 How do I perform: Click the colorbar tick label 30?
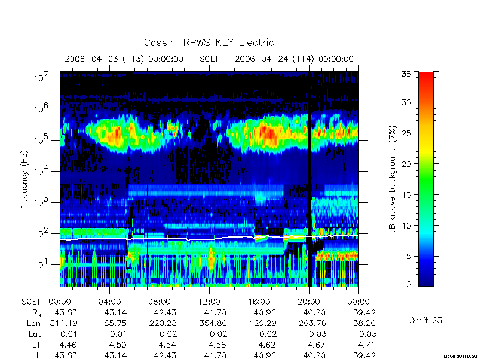pos(407,102)
